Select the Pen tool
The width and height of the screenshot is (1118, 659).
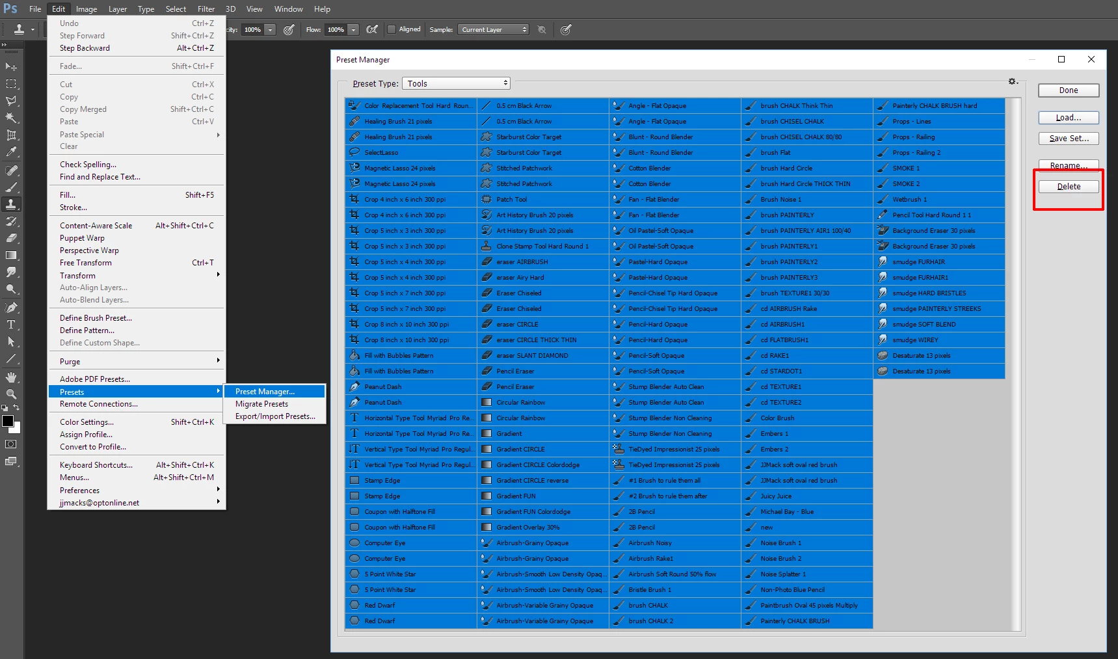pos(11,308)
